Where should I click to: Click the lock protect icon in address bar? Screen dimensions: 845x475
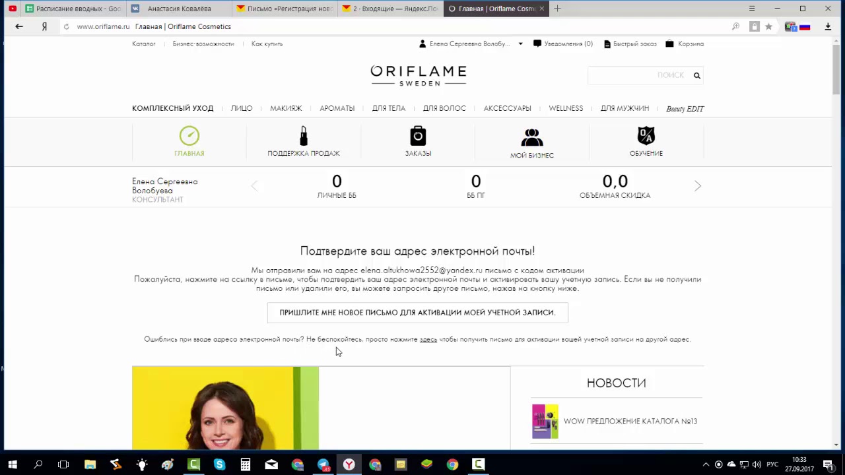754,26
